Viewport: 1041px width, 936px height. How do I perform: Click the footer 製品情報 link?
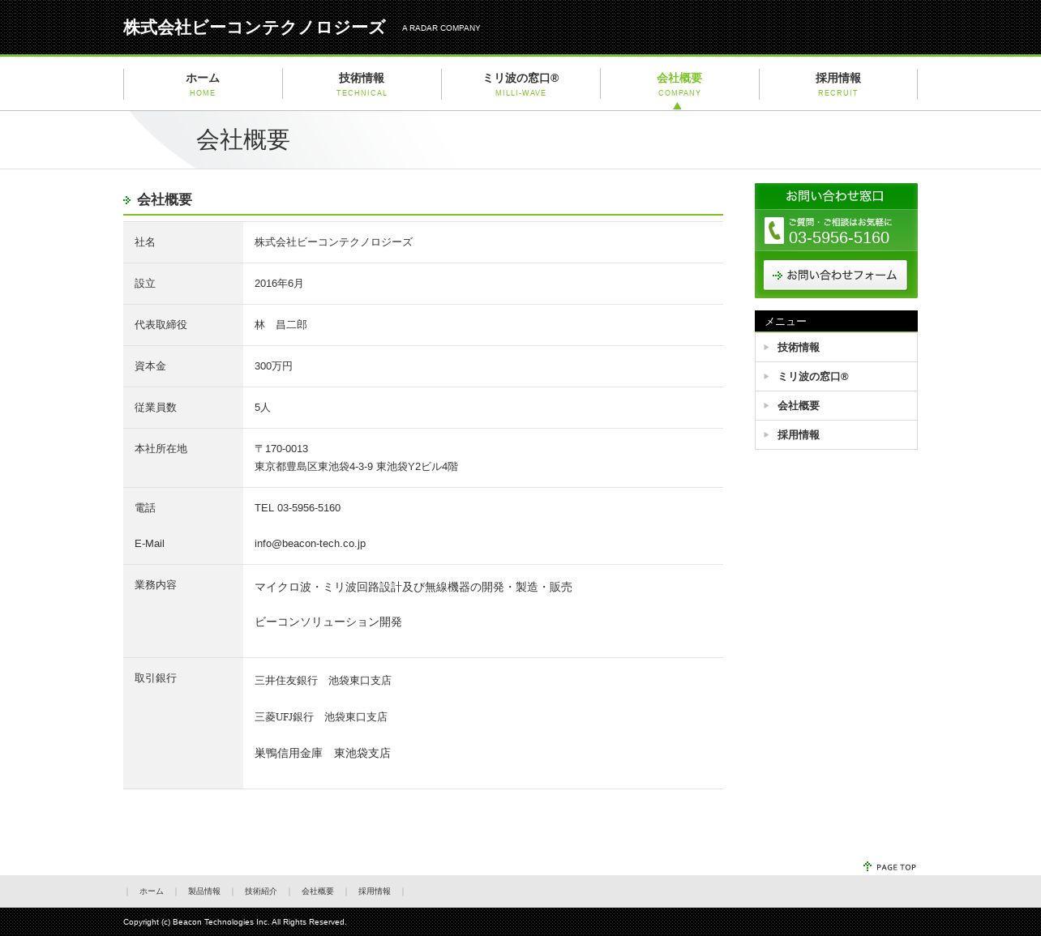coord(204,891)
